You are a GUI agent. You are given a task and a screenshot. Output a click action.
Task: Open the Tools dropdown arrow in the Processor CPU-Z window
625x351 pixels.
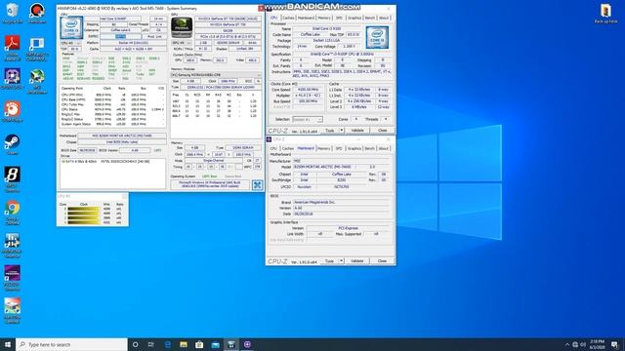coord(341,130)
